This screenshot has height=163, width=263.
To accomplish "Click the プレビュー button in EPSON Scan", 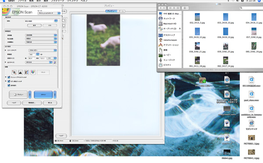I will pyautogui.click(x=18, y=95).
